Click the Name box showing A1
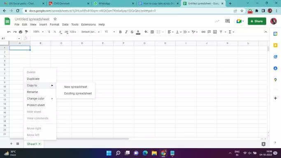This screenshot has width=281, height=158. pos(10,38)
